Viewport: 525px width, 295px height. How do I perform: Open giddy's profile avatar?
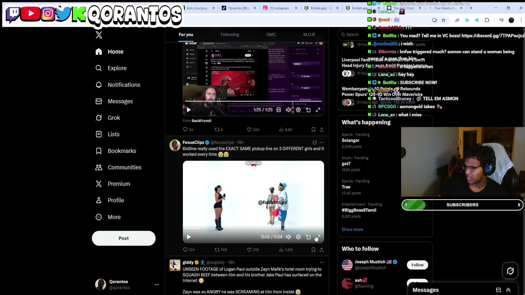pyautogui.click(x=175, y=265)
